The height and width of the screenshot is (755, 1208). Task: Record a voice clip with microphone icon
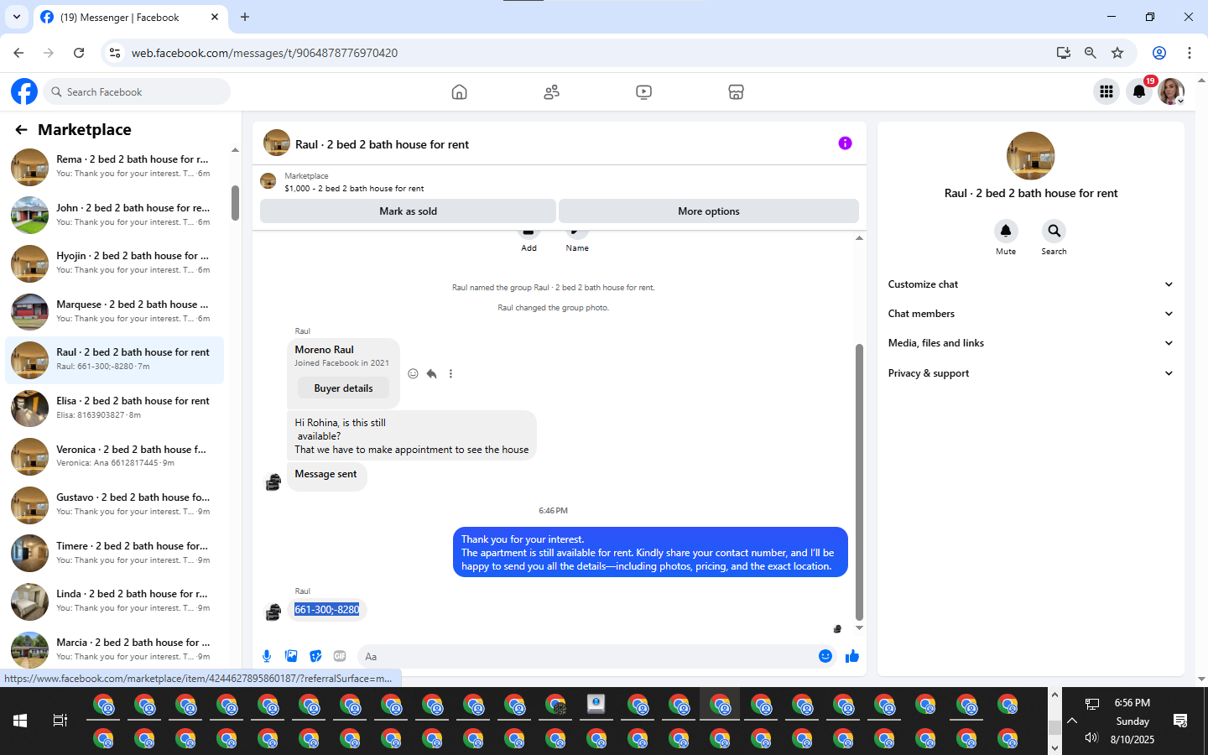tap(267, 656)
